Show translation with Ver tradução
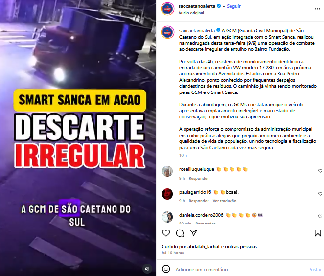The image size is (324, 276). (225, 201)
